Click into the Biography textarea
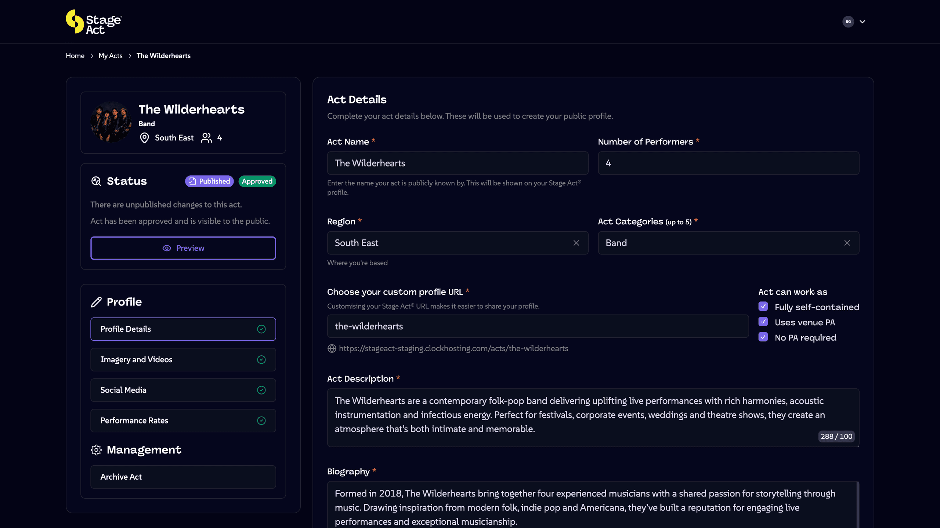940x528 pixels. pyautogui.click(x=593, y=505)
